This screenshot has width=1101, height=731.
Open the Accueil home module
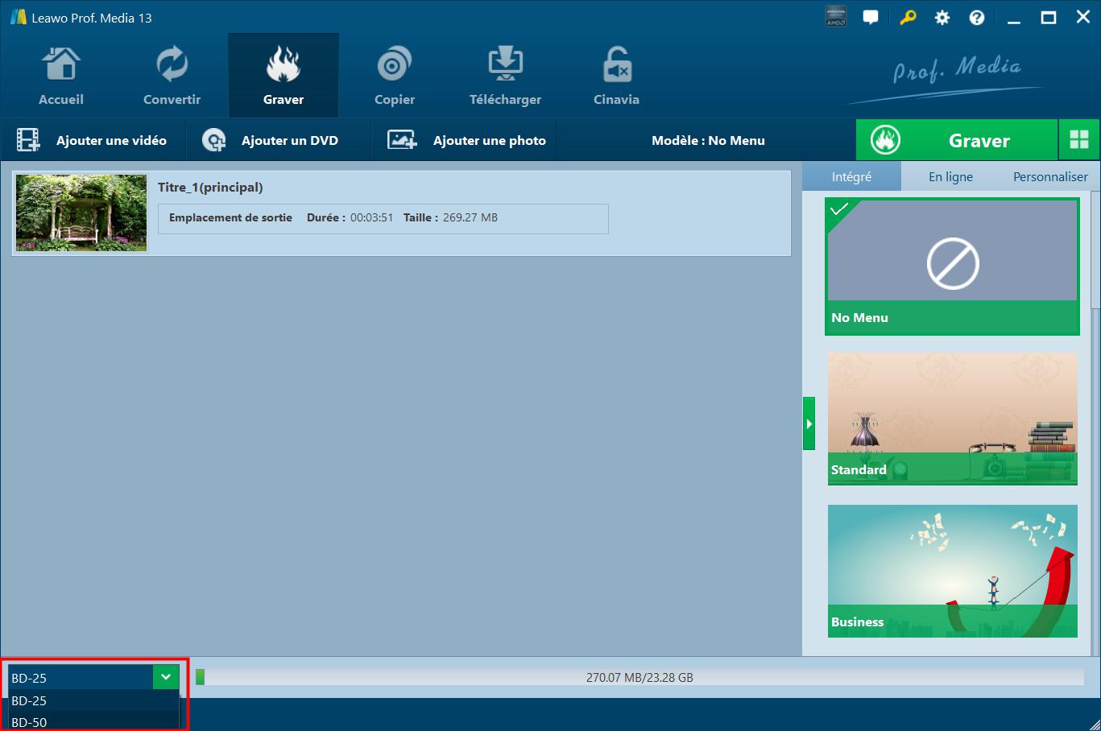tap(61, 76)
